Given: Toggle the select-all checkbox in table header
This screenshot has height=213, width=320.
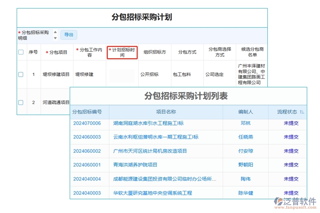Looking at the screenshot, I should 21,52.
